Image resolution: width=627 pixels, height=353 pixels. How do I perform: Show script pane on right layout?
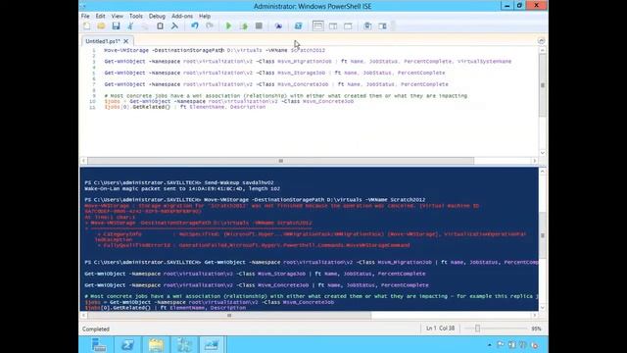click(333, 26)
